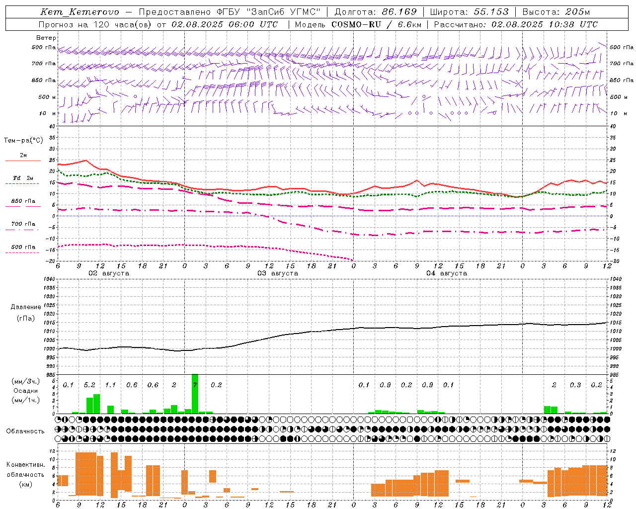Click the forecast start 02.08.2025 06:00 UTC
This screenshot has width=636, height=509.
(x=225, y=24)
